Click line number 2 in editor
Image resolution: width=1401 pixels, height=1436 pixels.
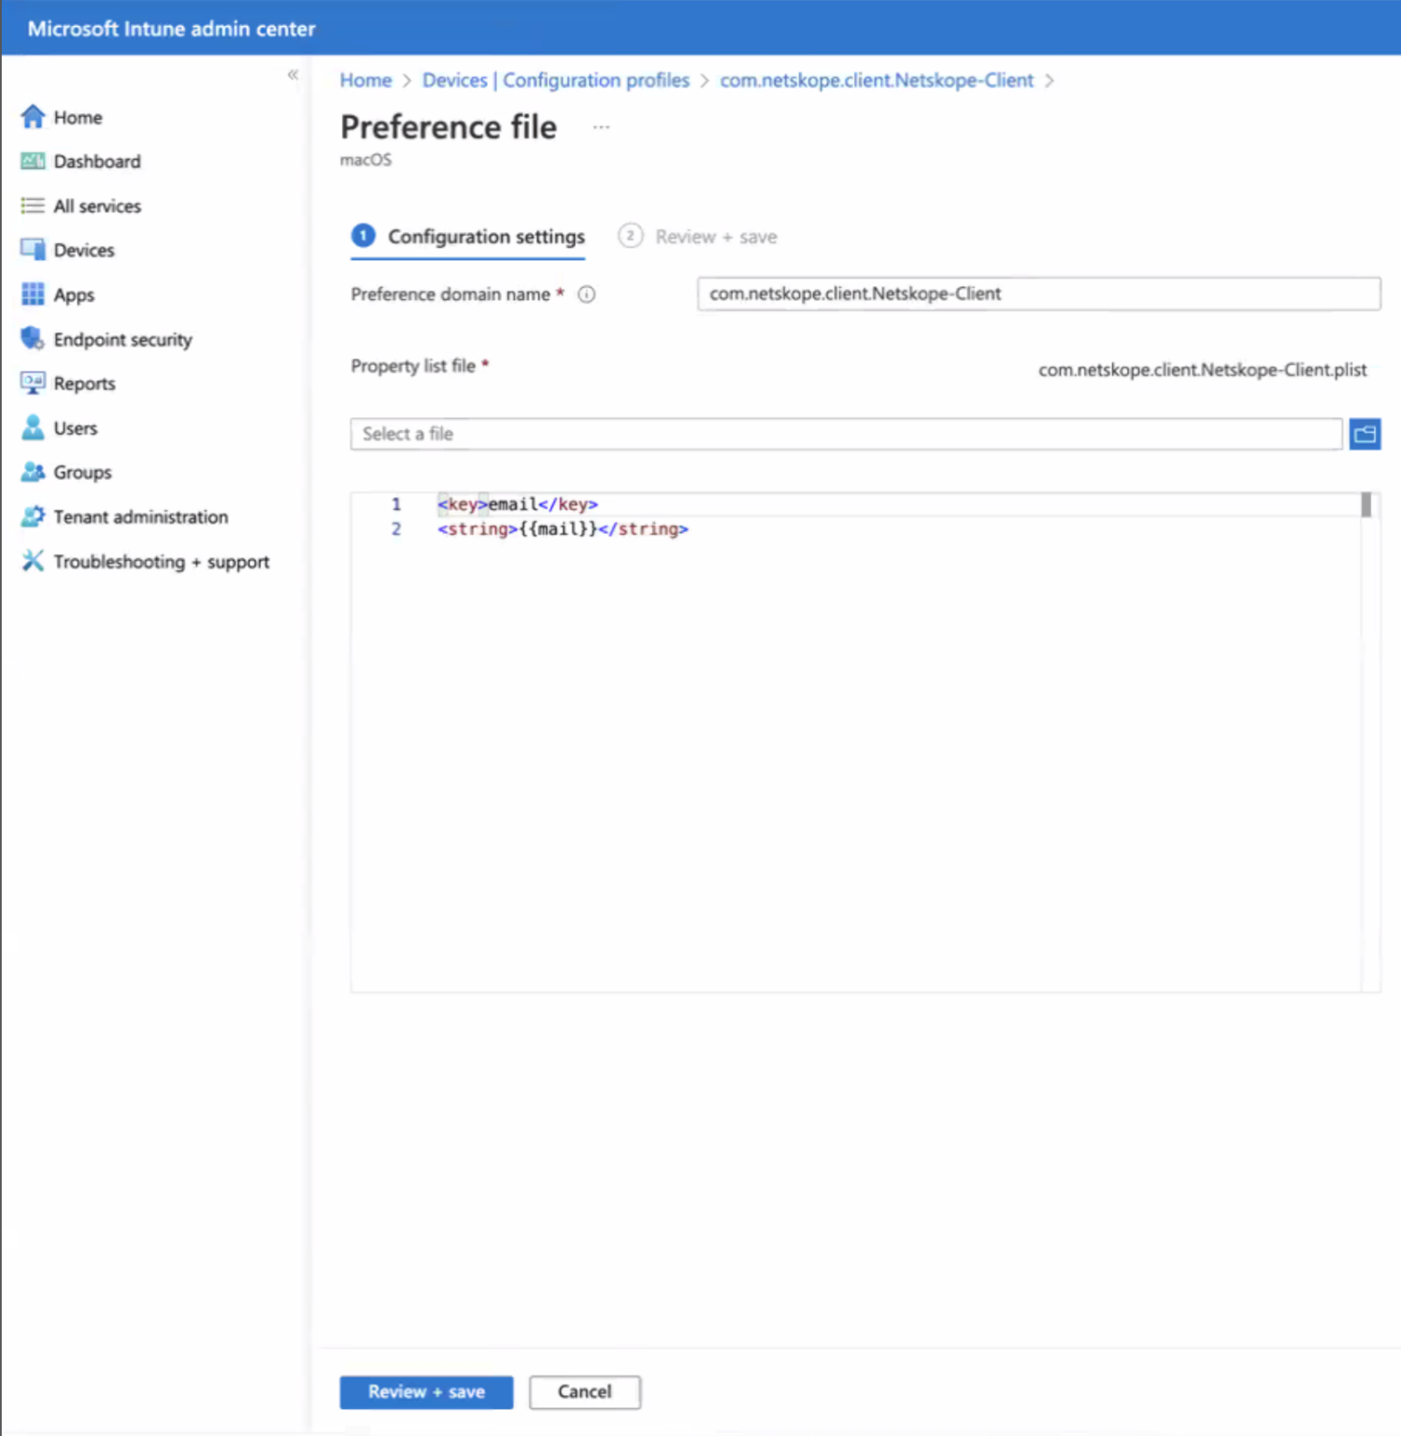pos(396,529)
